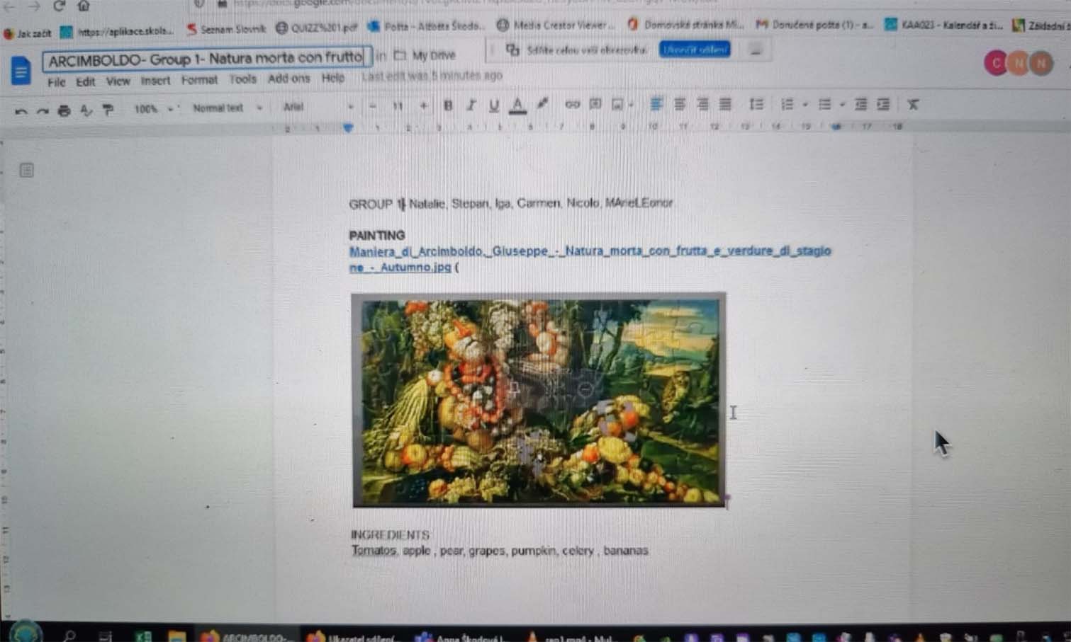Apply numbered list
Screen dimensions: 1071x642
[787, 105]
